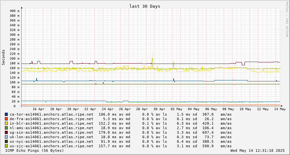Click the '200 m' y-axis label
The width and height of the screenshot is (290, 155).
(15, 58)
